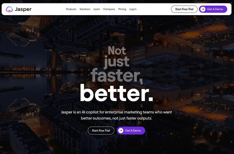Click the word "faster," in headline
This screenshot has height=154, width=234.
(x=116, y=76)
